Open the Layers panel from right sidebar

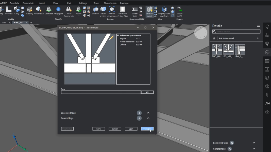click(x=267, y=78)
